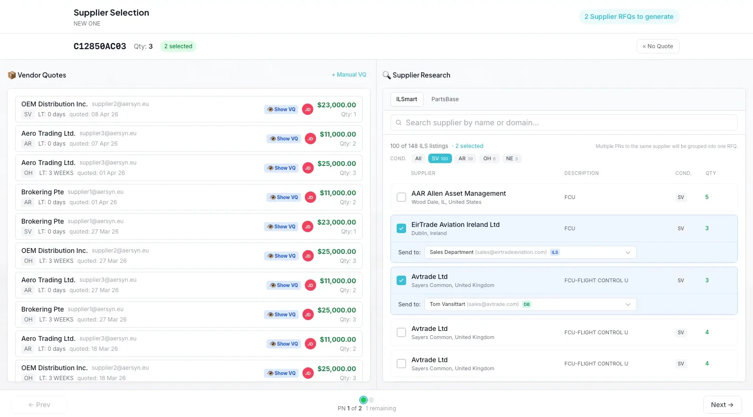The height and width of the screenshot is (417, 753).
Task: Show VQ for Aero Trading quoted 18 Mar 26
Action: click(x=283, y=344)
